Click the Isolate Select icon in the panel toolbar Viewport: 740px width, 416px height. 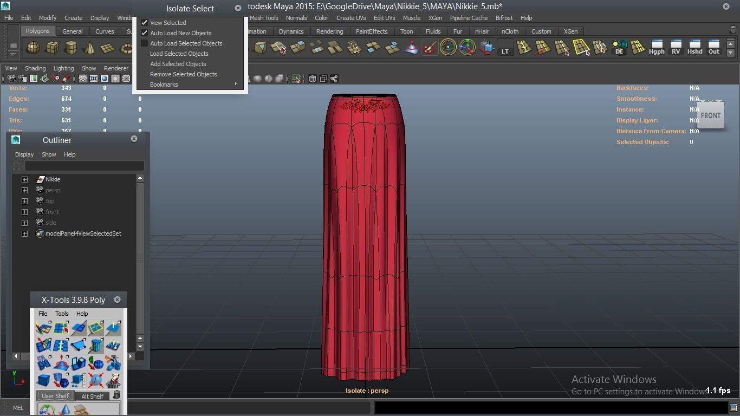pyautogui.click(x=296, y=79)
